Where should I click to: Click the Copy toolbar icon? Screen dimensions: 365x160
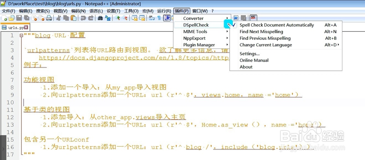66,18
